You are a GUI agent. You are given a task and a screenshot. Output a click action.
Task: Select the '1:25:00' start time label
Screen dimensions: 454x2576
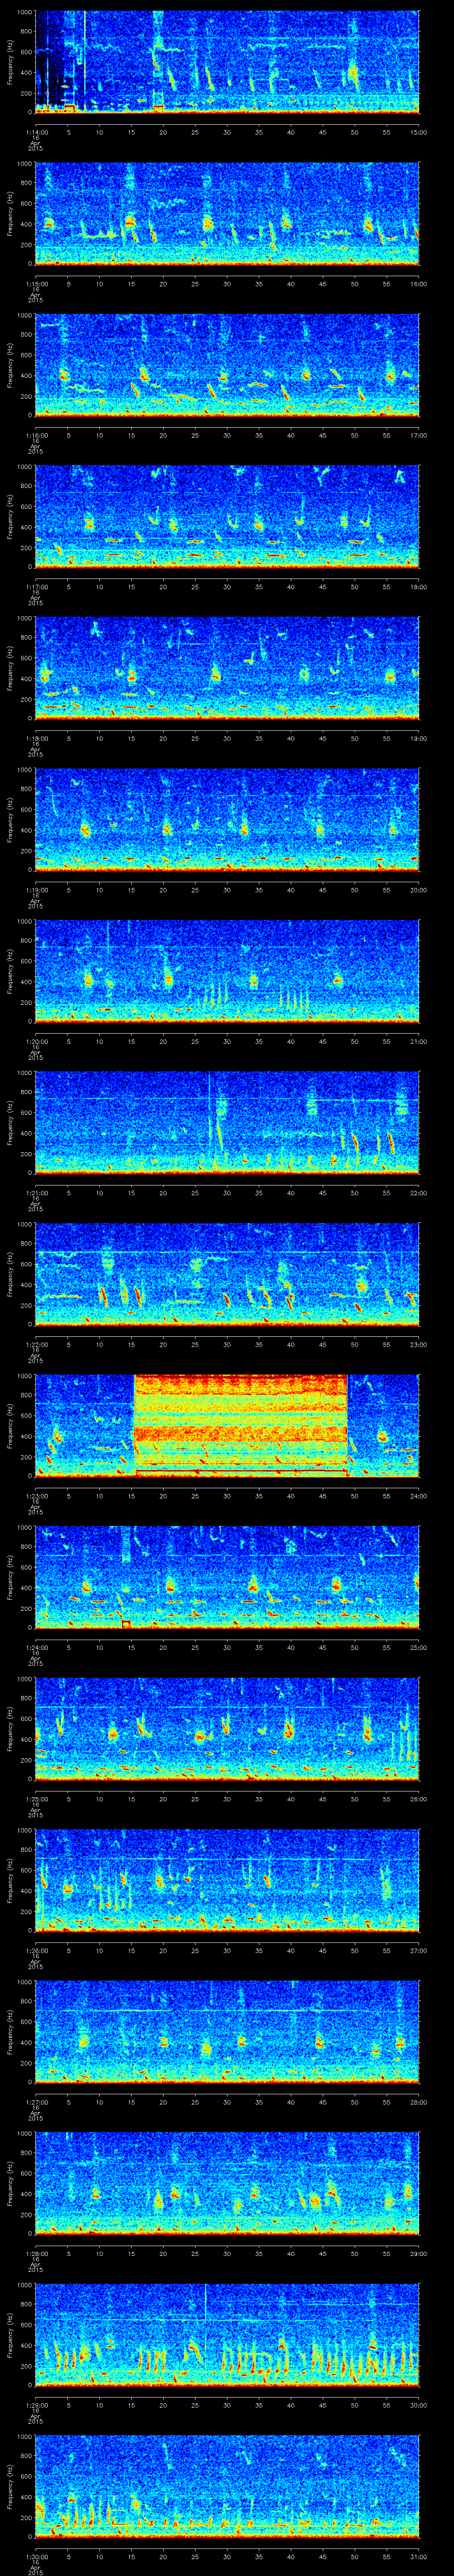36,1798
